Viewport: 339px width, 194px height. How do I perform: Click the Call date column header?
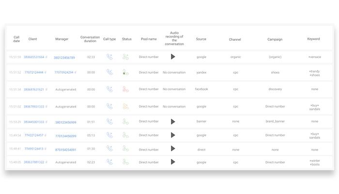pos(16,39)
